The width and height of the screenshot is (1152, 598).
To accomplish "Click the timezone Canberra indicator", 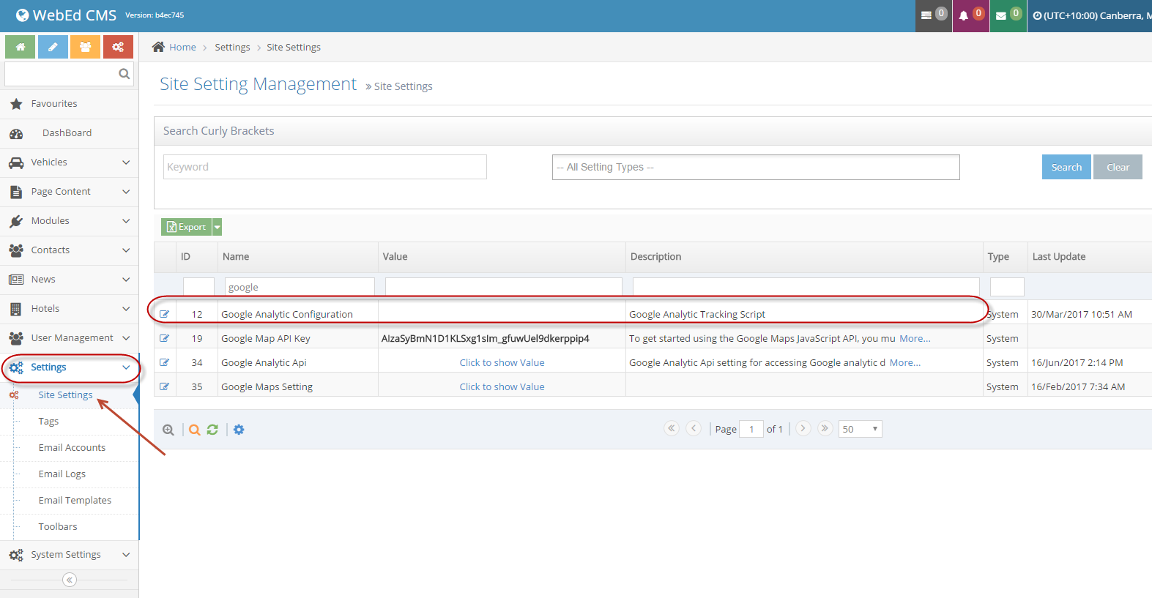I will point(1091,15).
